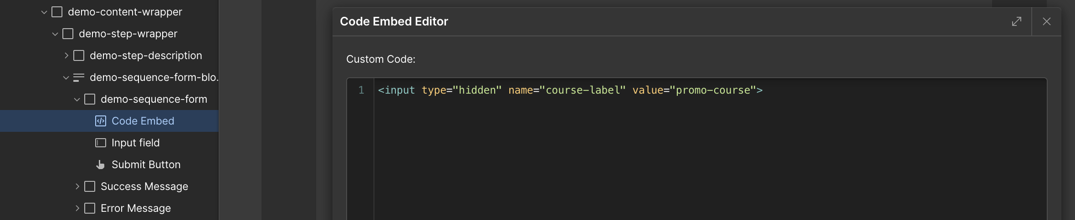Expand the demo-step-description node
1075x220 pixels.
[66, 55]
